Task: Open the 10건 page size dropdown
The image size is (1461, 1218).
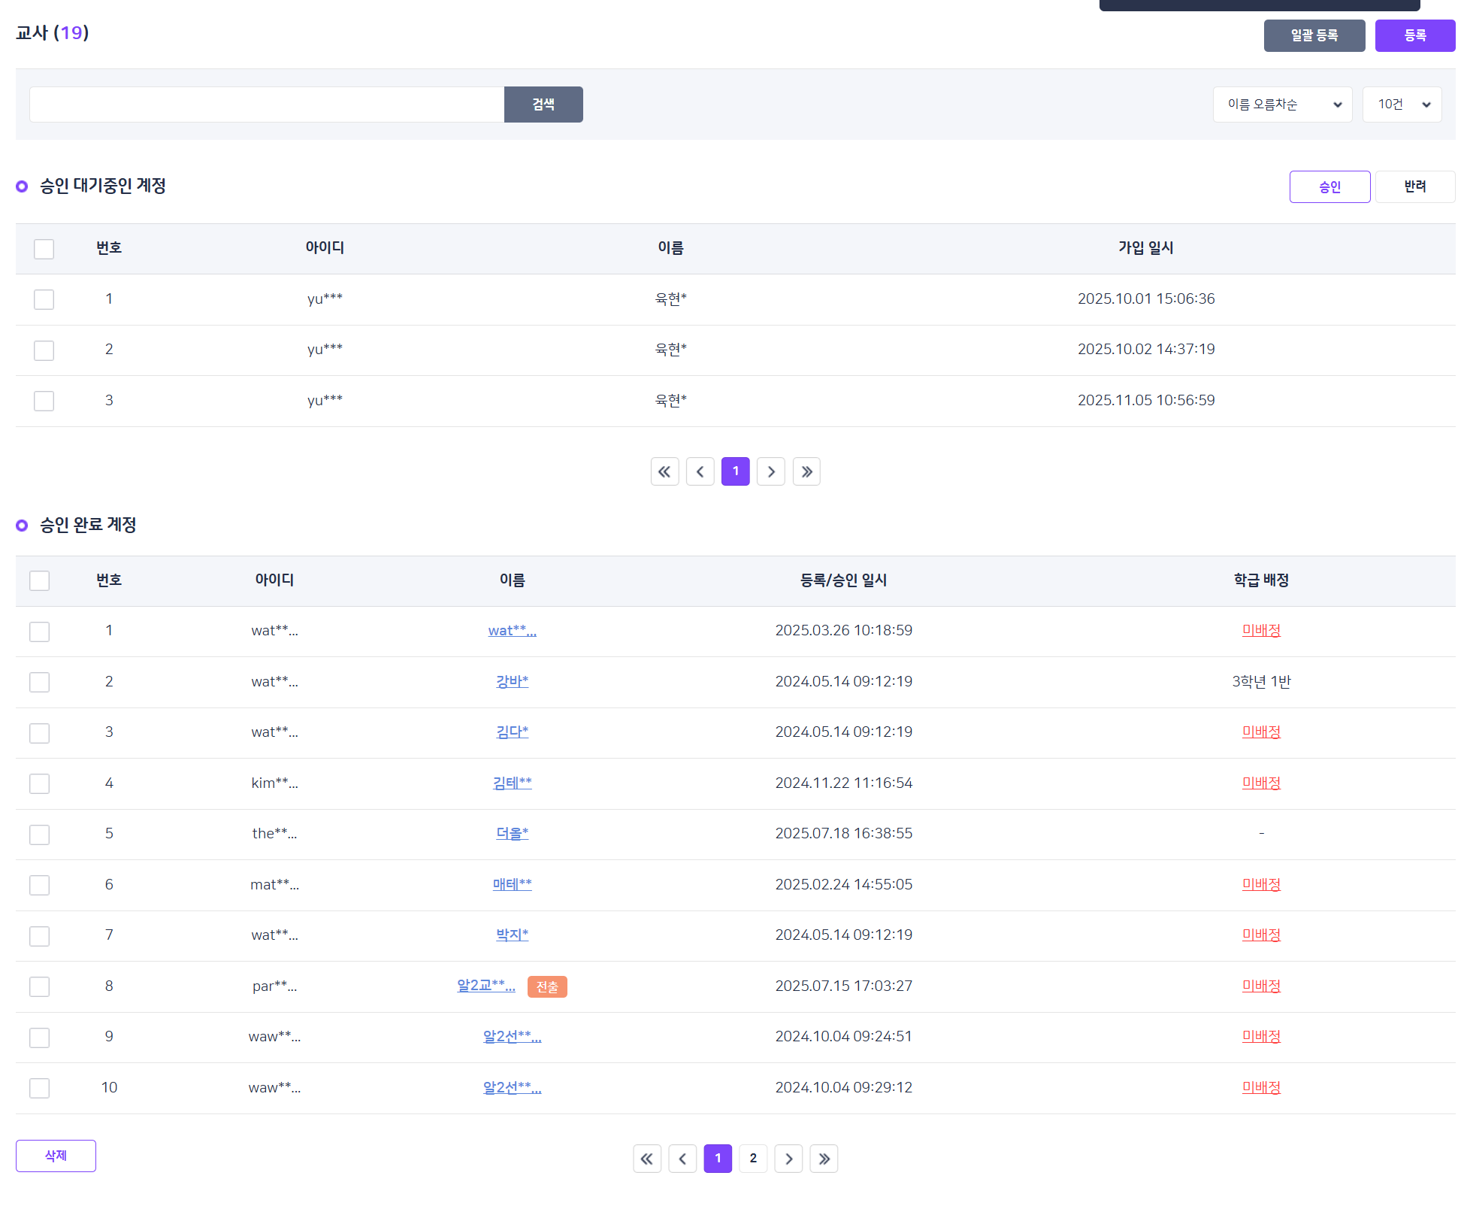Action: coord(1402,105)
